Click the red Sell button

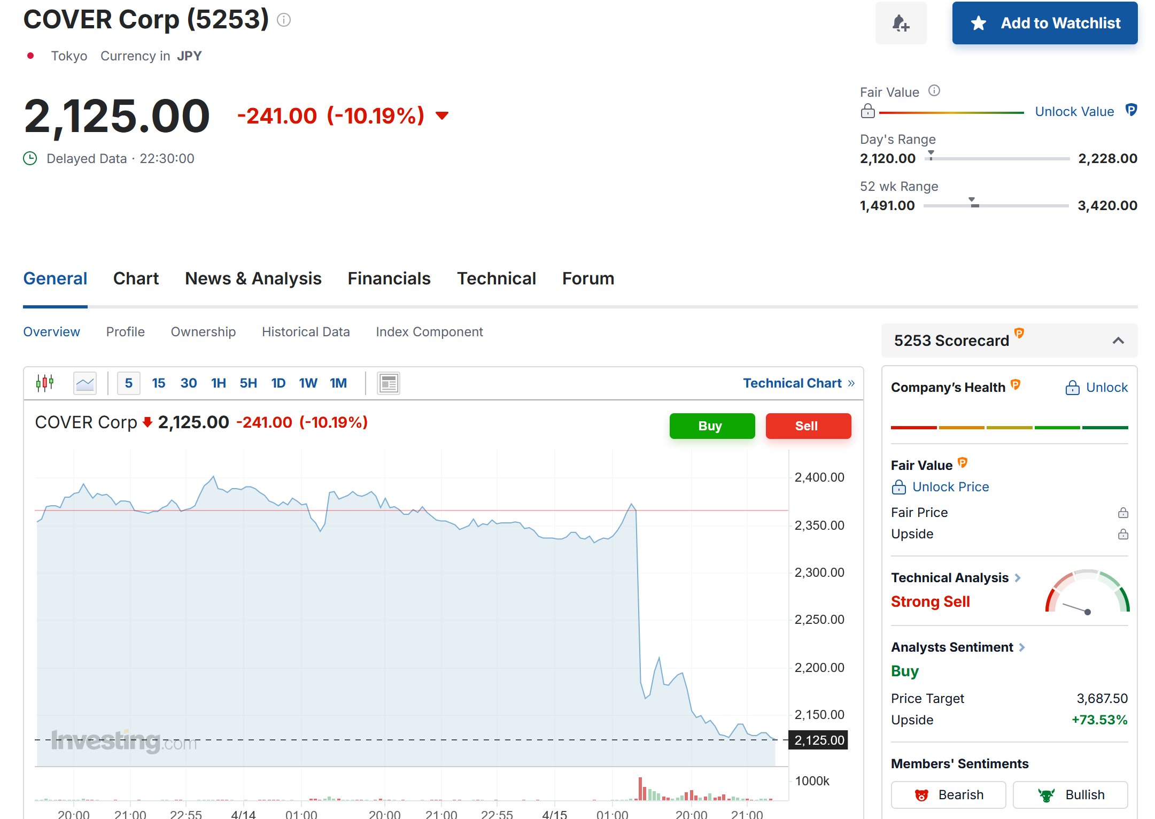[808, 426]
